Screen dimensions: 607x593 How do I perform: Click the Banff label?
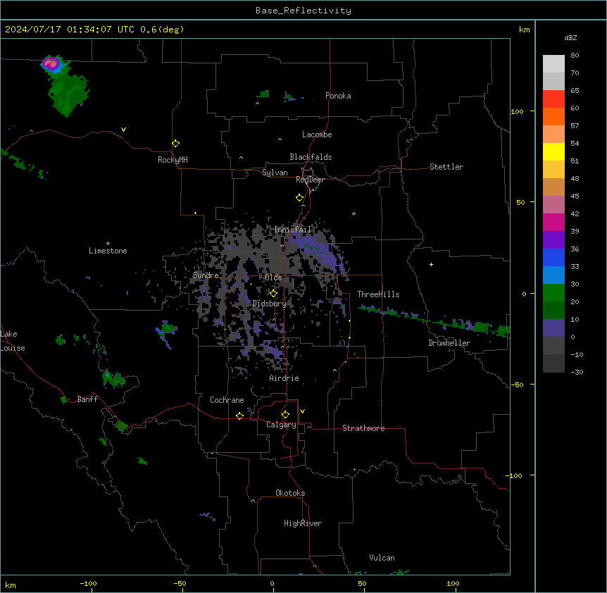pyautogui.click(x=87, y=399)
